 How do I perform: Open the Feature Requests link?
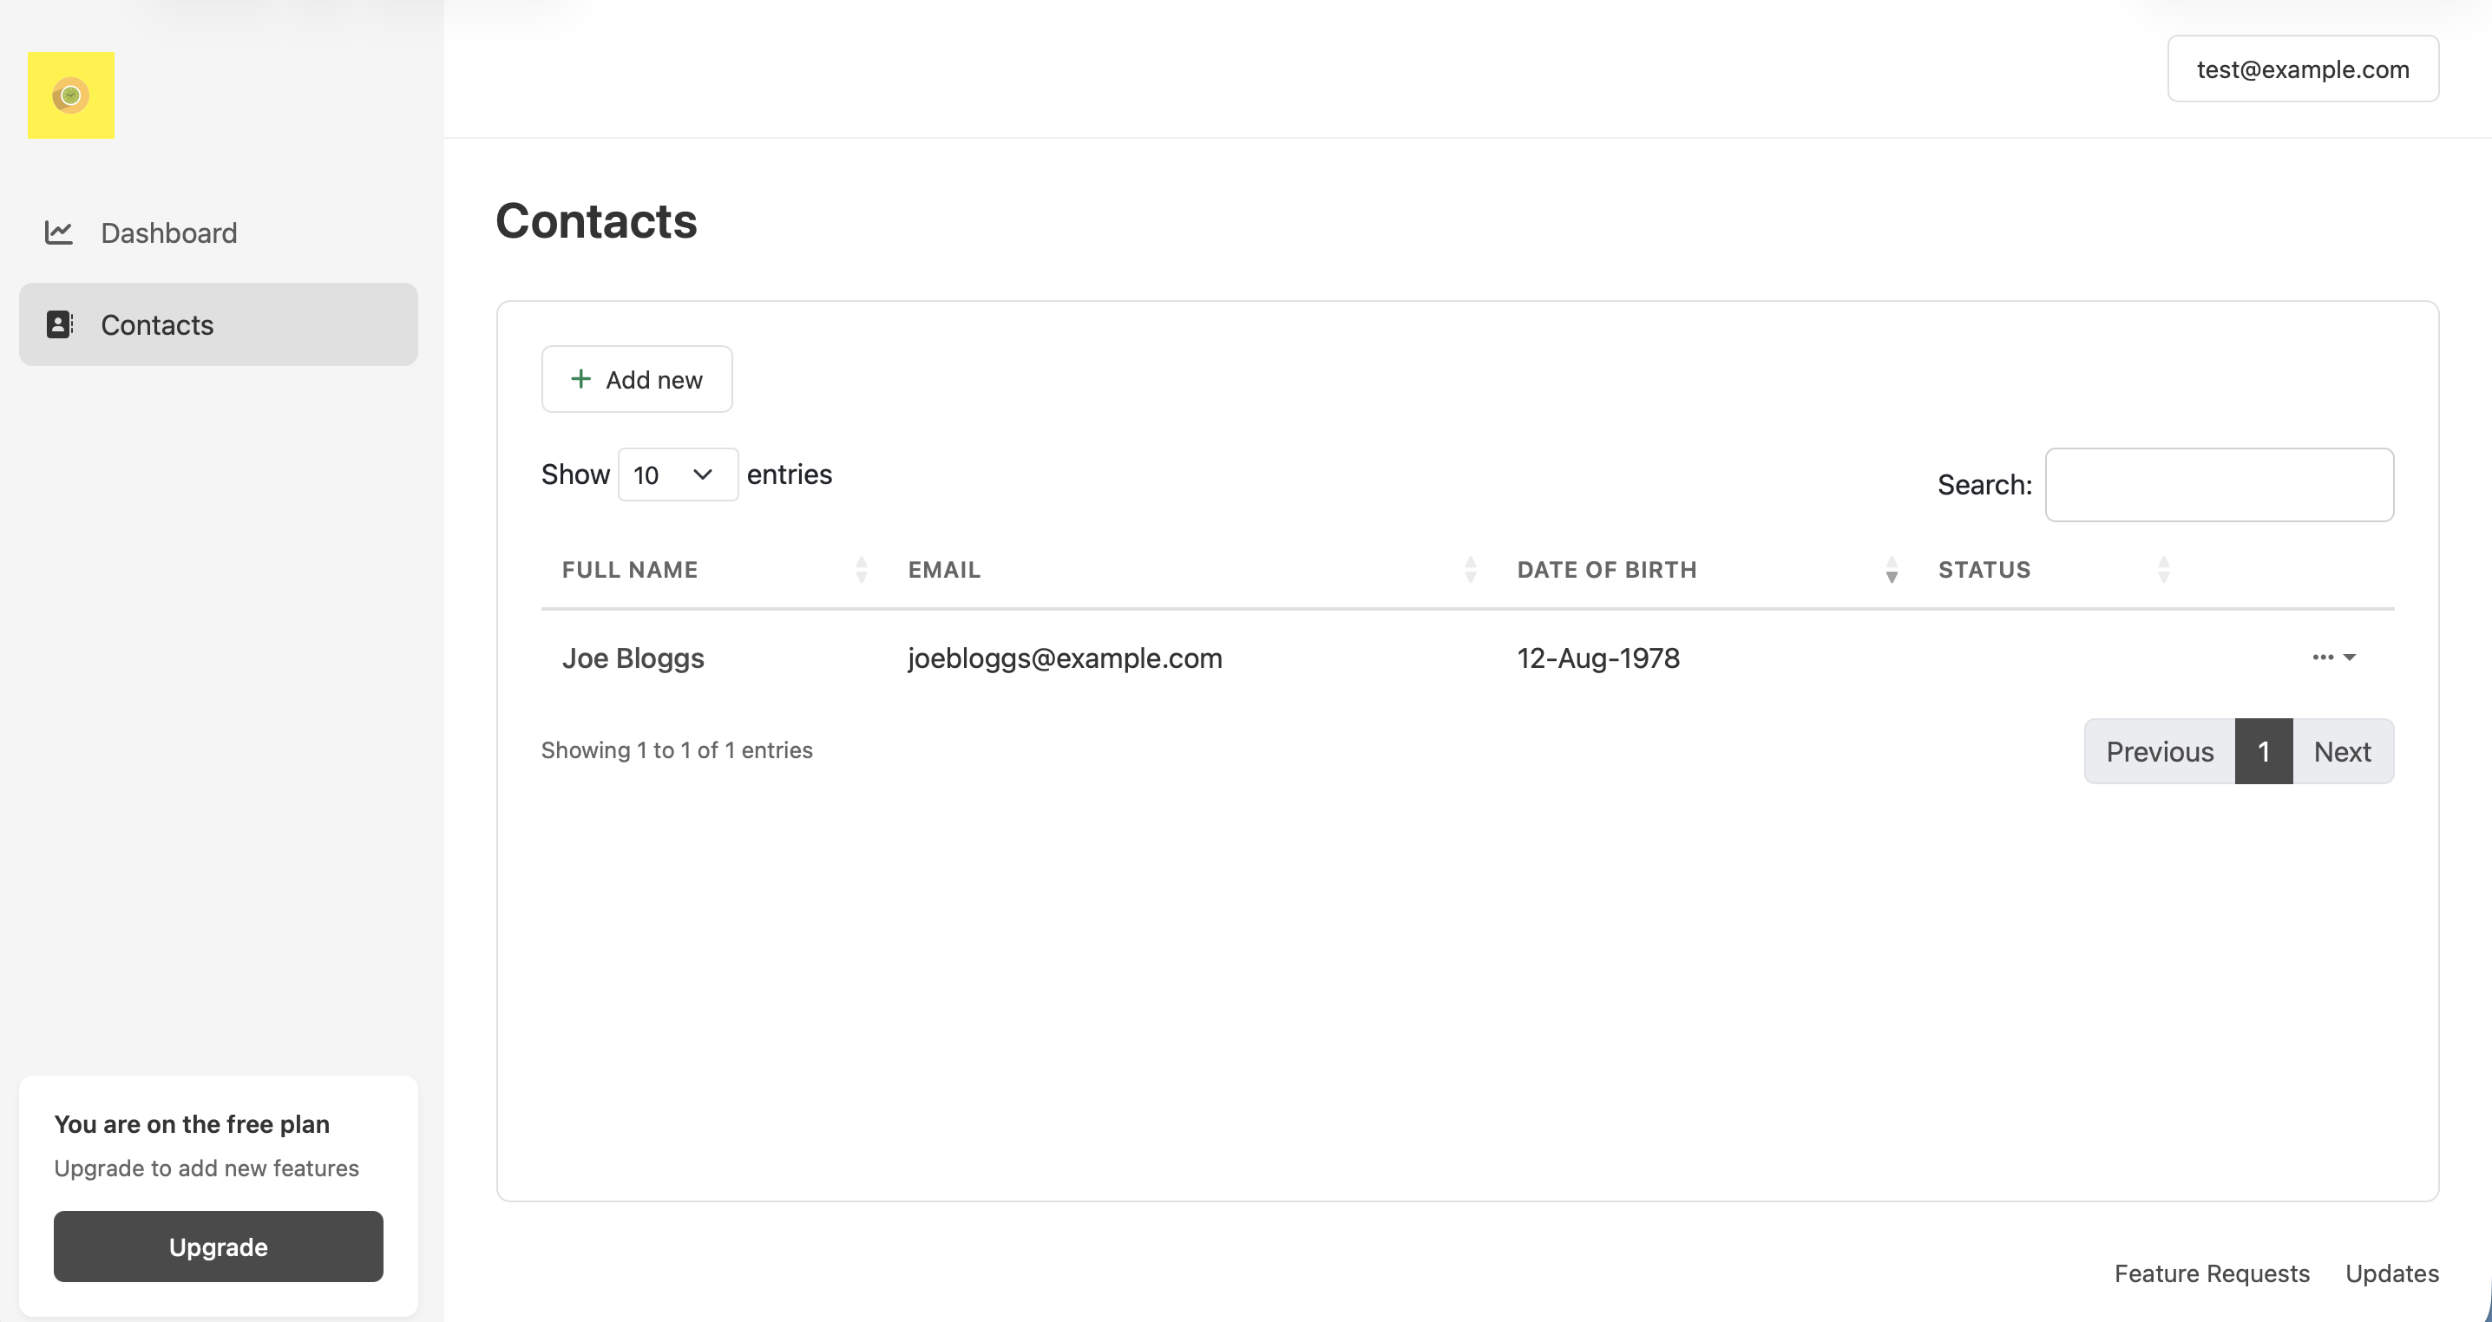[2211, 1273]
